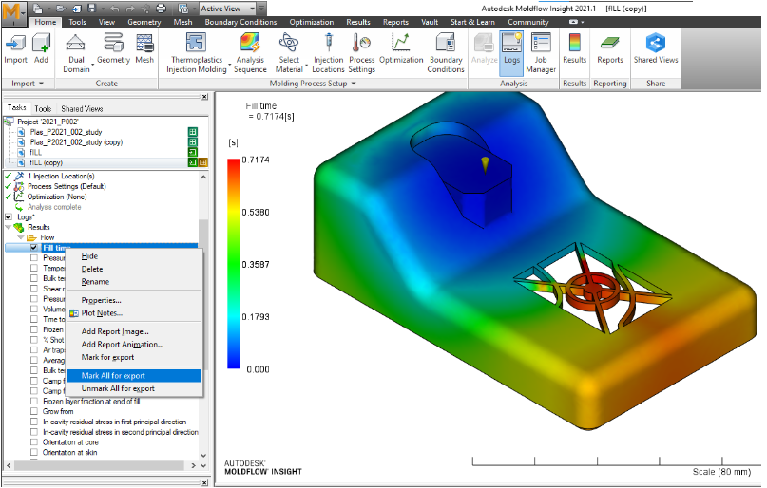Select Add Report Image... from the menu
The height and width of the screenshot is (488, 767).
point(134,331)
